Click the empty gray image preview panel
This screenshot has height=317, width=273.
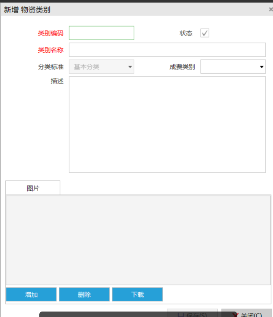click(x=138, y=240)
